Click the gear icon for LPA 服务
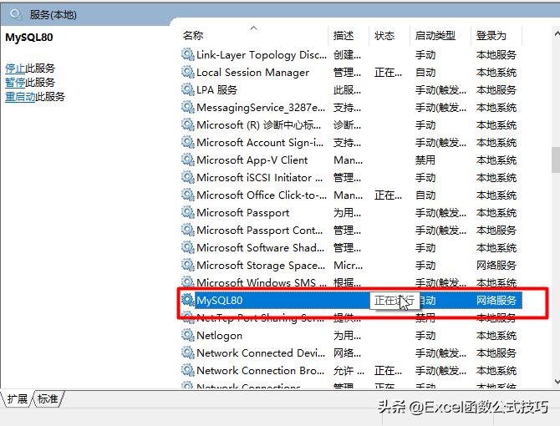Screen dimensions: 560x426 tap(187, 89)
